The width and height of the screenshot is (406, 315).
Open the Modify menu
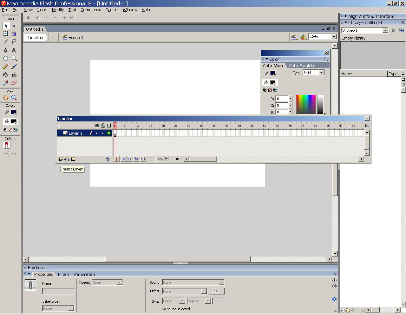tap(58, 10)
